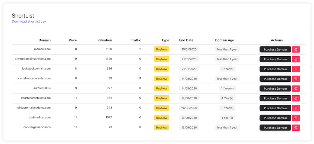Screen dimensions: 314x144
Task: Purchase Domain for memerr.com
Action: 275,49
